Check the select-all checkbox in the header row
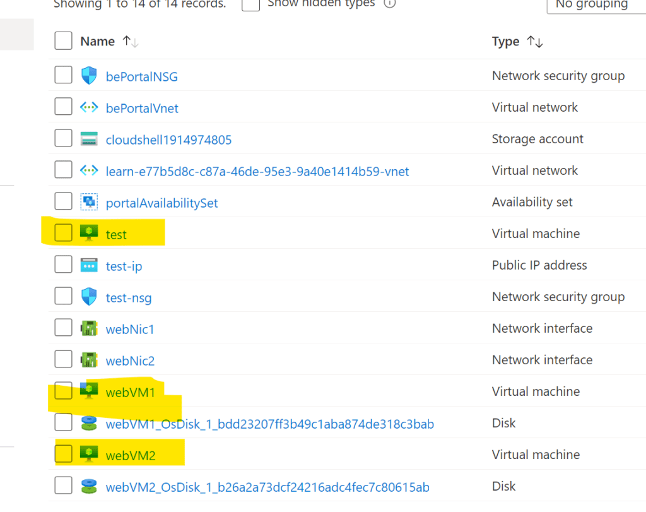The width and height of the screenshot is (646, 512). pyautogui.click(x=63, y=40)
